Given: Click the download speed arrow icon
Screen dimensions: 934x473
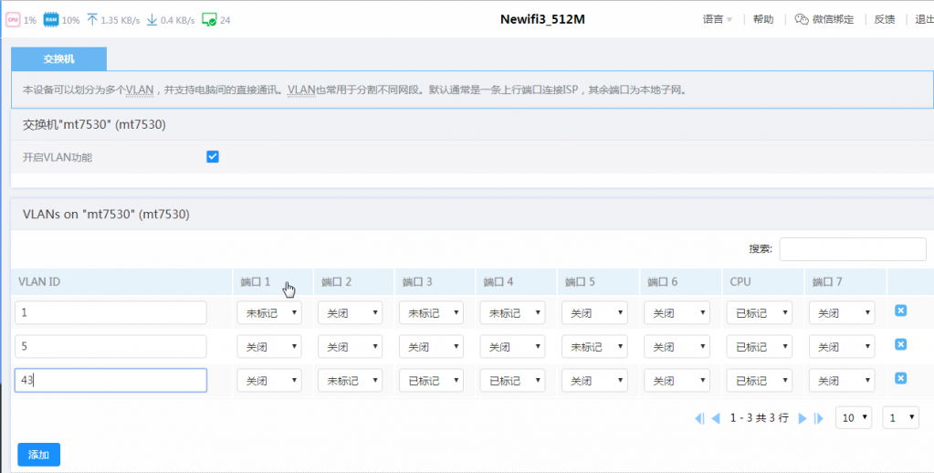Looking at the screenshot, I should click(152, 20).
